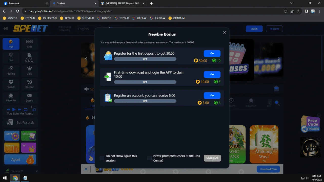The image size is (324, 182).
Task: Toggle music repeat mode
Action: 26,109
